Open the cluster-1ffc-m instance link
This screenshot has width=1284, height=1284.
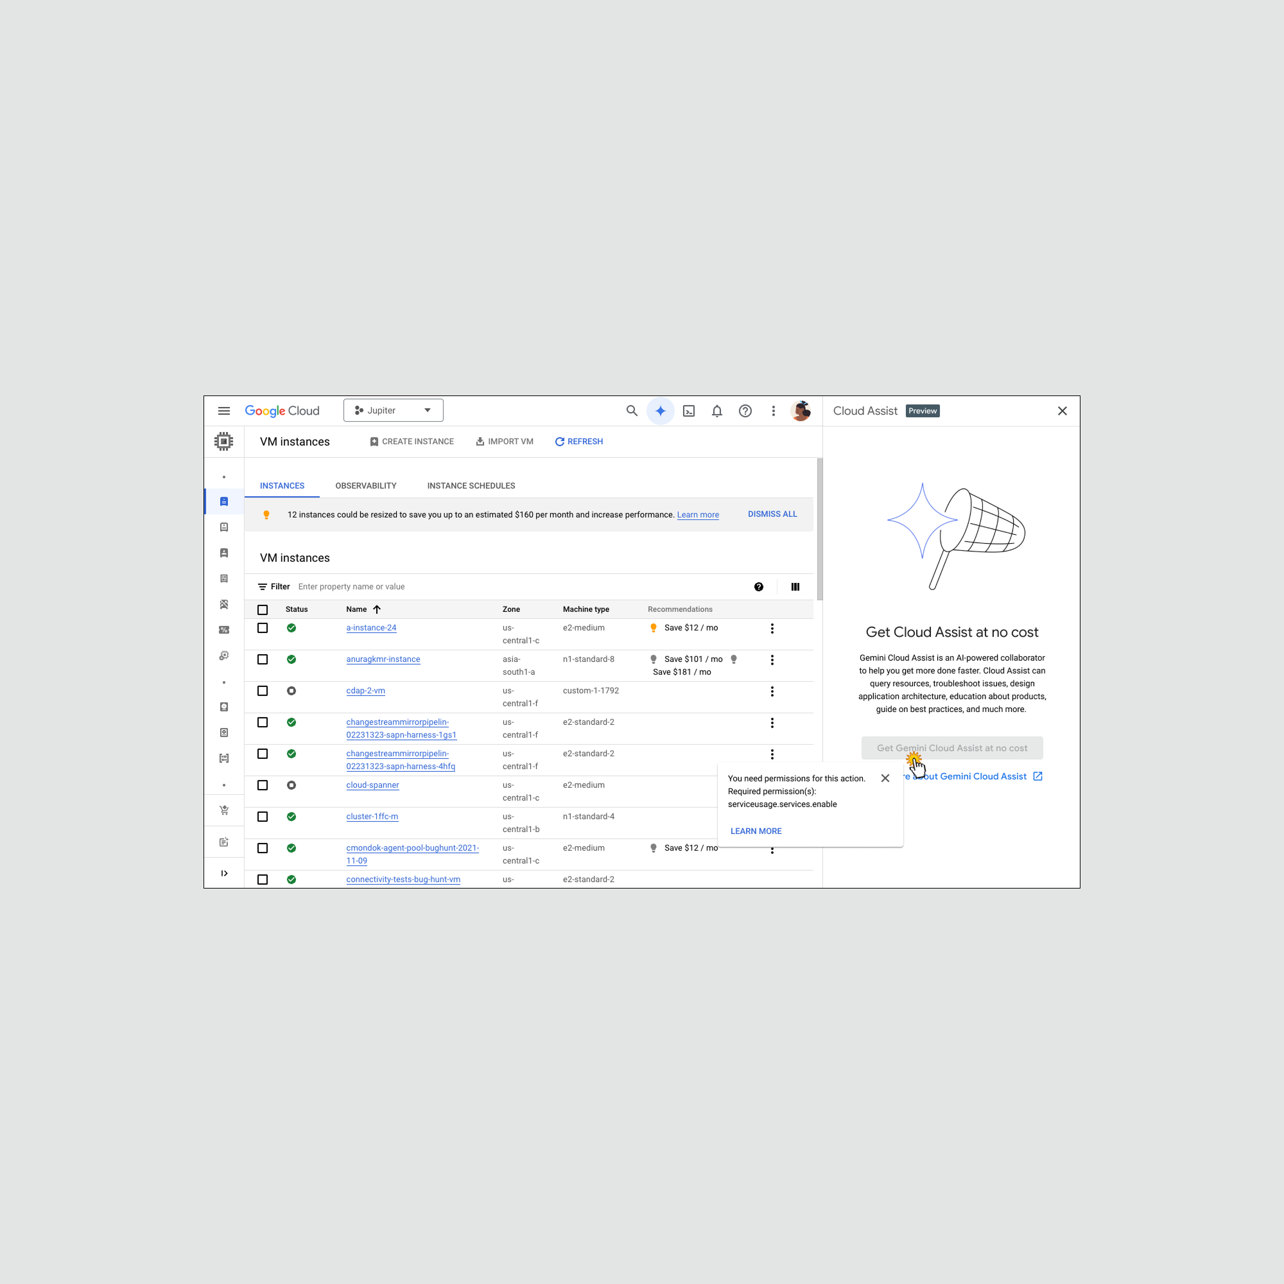tap(372, 817)
